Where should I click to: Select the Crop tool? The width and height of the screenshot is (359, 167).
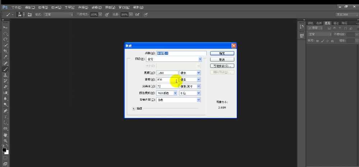tap(5, 51)
